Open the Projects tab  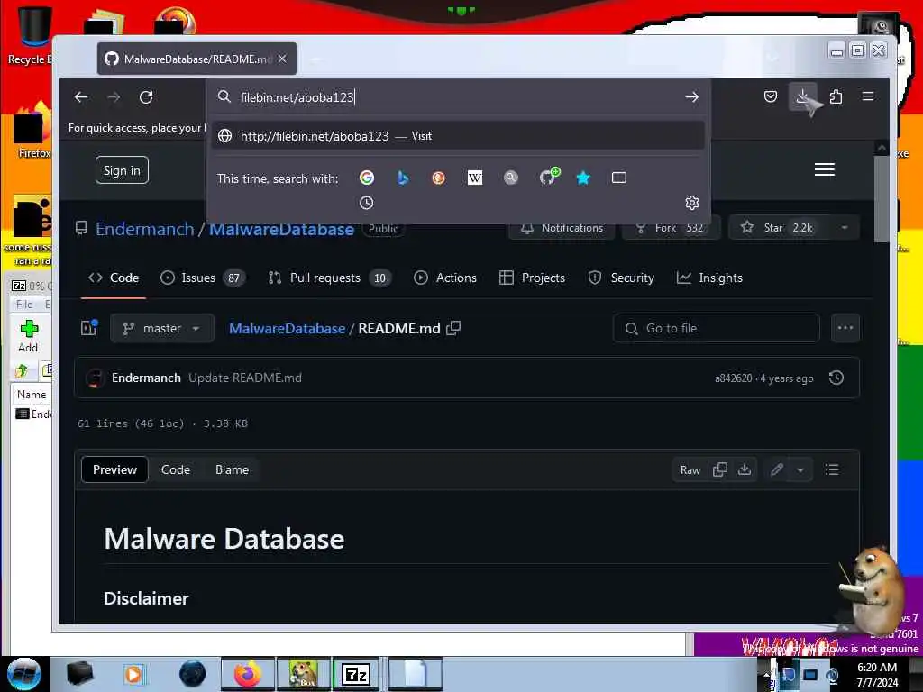coord(532,278)
